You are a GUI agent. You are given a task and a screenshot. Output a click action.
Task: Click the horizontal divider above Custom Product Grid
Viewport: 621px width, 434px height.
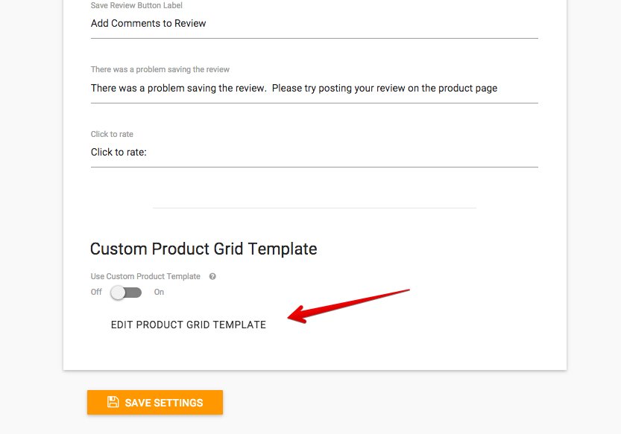314,208
